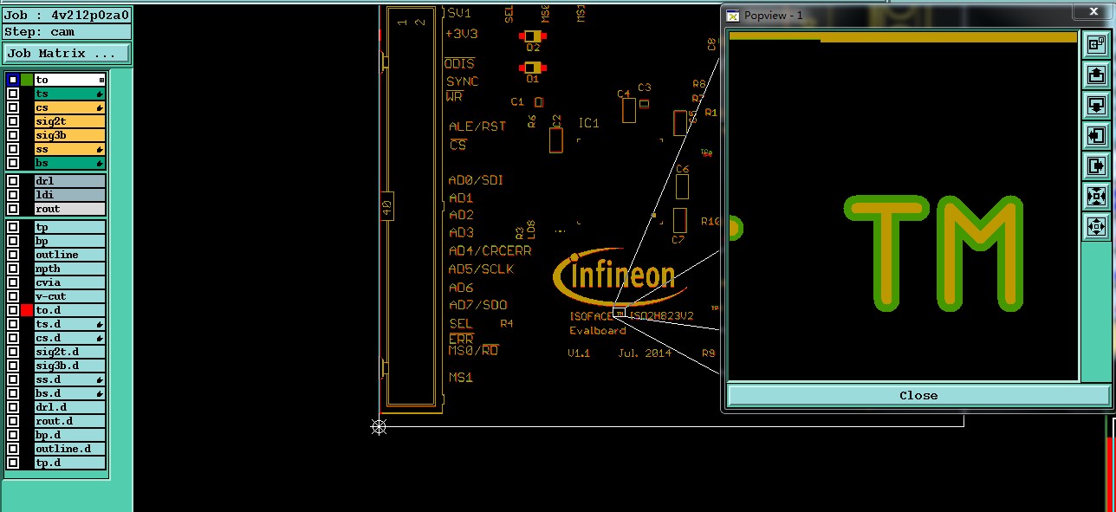Click the small icon beside layer bs
1116x512 pixels.
[101, 163]
